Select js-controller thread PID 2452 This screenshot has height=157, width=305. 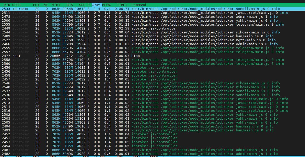coord(153,134)
